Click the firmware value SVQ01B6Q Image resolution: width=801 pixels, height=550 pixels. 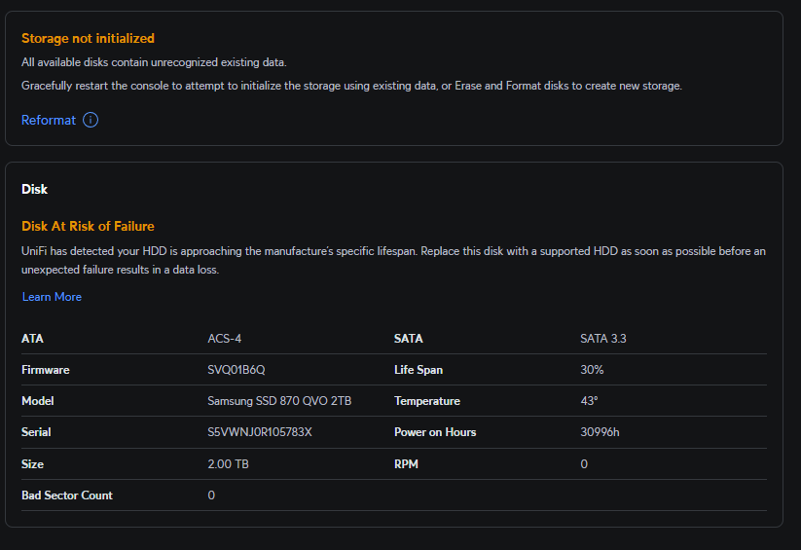237,370
